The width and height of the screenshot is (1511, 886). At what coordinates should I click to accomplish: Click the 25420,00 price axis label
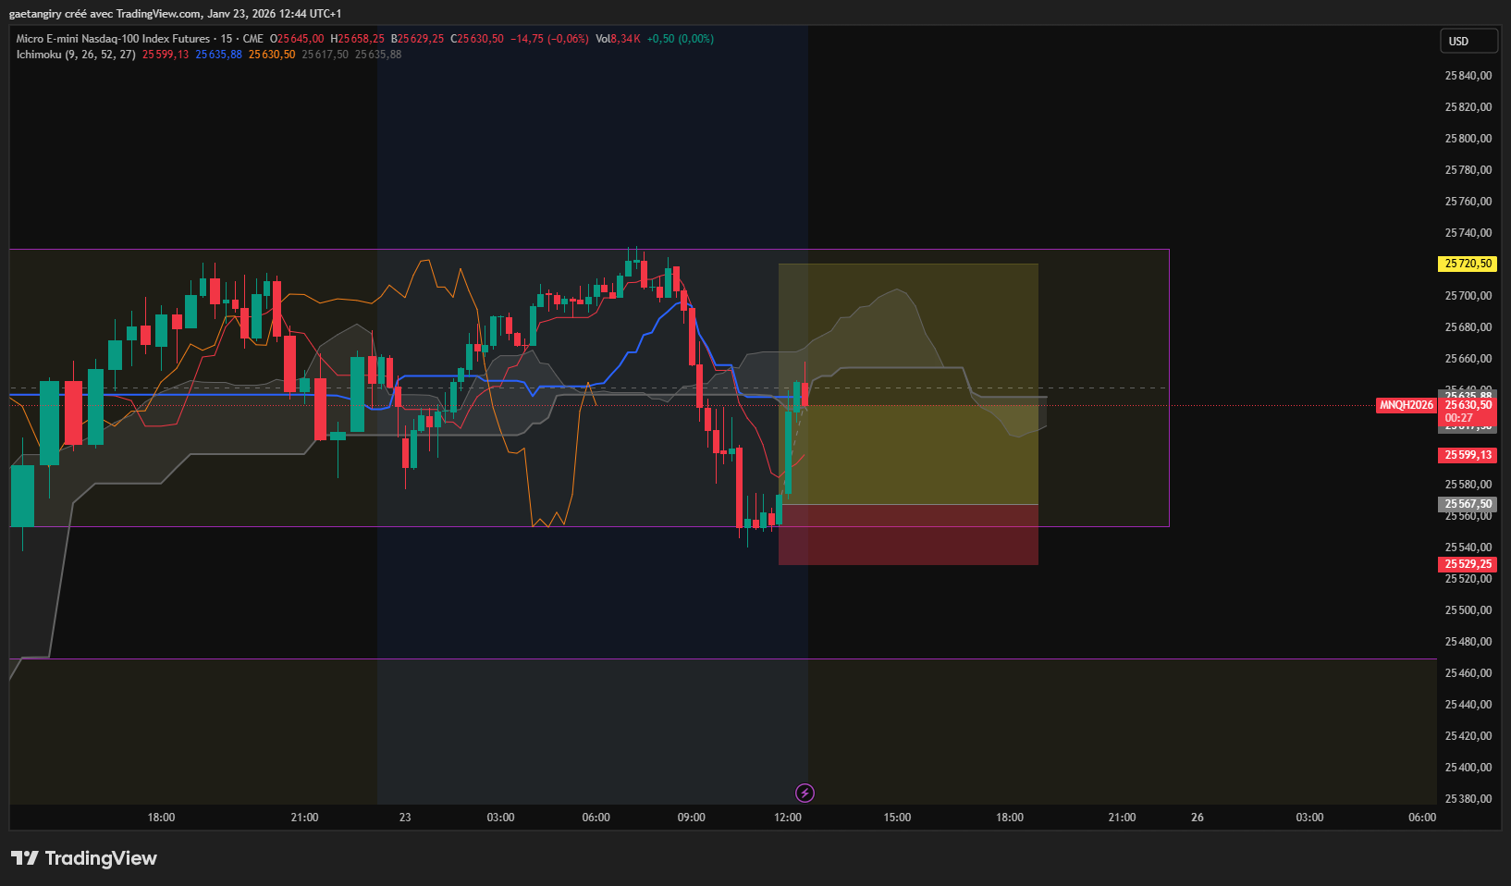(1468, 736)
